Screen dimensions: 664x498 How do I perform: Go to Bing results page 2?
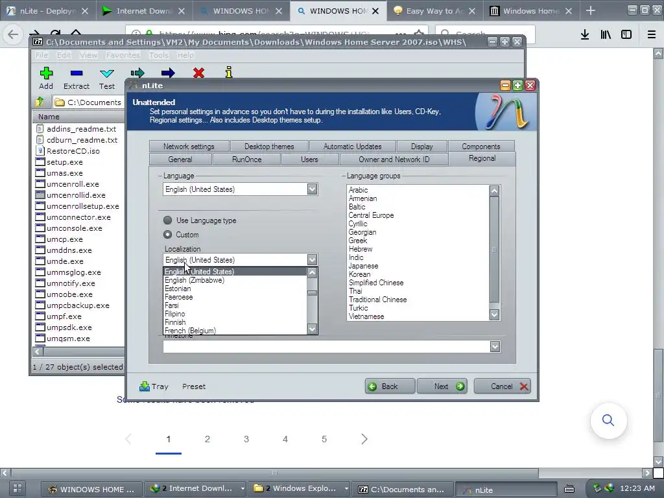pos(207,439)
